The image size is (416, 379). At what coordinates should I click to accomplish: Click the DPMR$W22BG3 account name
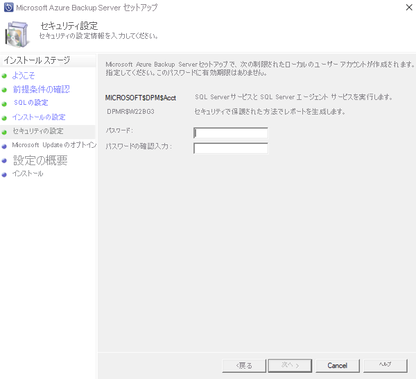(x=130, y=112)
